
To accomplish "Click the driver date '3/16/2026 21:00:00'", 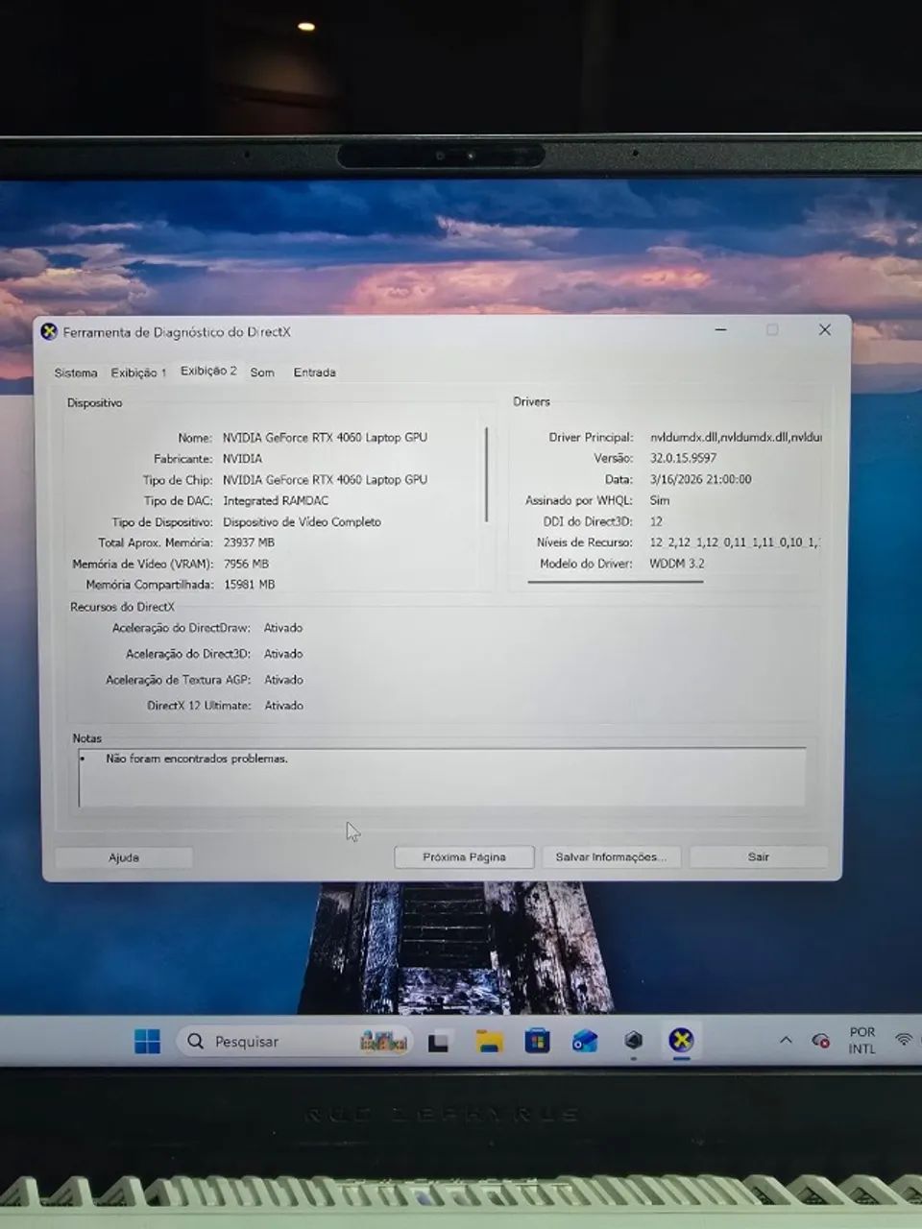I will click(x=700, y=480).
